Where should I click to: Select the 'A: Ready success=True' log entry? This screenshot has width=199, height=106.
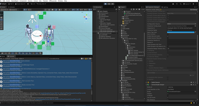pyautogui.click(x=46, y=85)
